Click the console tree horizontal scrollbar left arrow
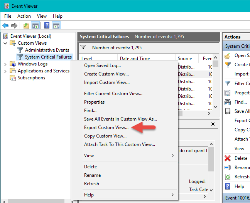 [x=4, y=201]
